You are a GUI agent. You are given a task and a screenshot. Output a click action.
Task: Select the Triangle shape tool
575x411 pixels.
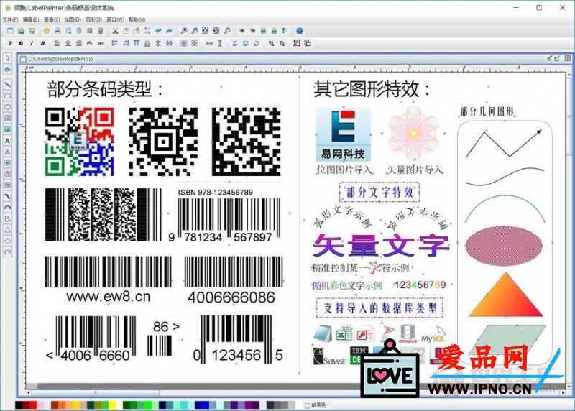tap(7, 230)
